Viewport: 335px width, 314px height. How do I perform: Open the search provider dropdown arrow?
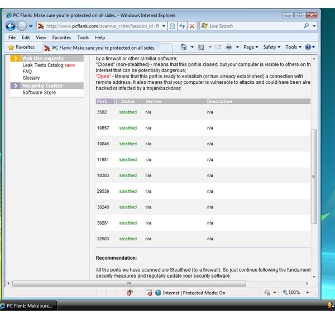(x=314, y=26)
